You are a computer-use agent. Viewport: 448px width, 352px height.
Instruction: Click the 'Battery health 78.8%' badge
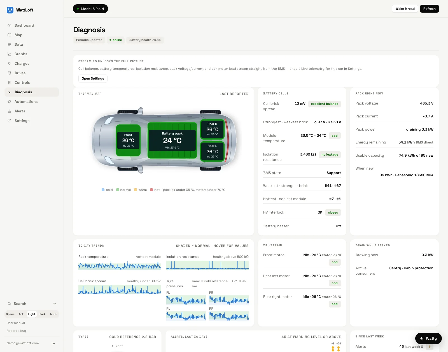(x=145, y=40)
